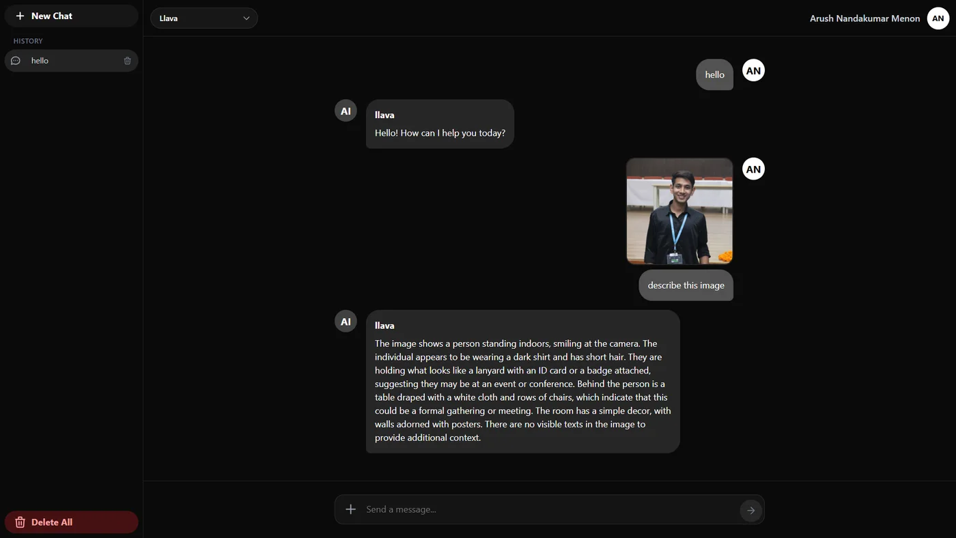Click the AI avatar beside the image description
Screen dimensions: 956x538
[346, 322]
